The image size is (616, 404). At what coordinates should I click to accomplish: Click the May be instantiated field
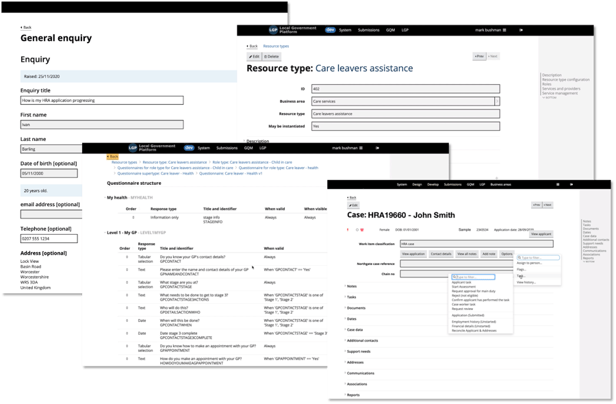click(405, 126)
